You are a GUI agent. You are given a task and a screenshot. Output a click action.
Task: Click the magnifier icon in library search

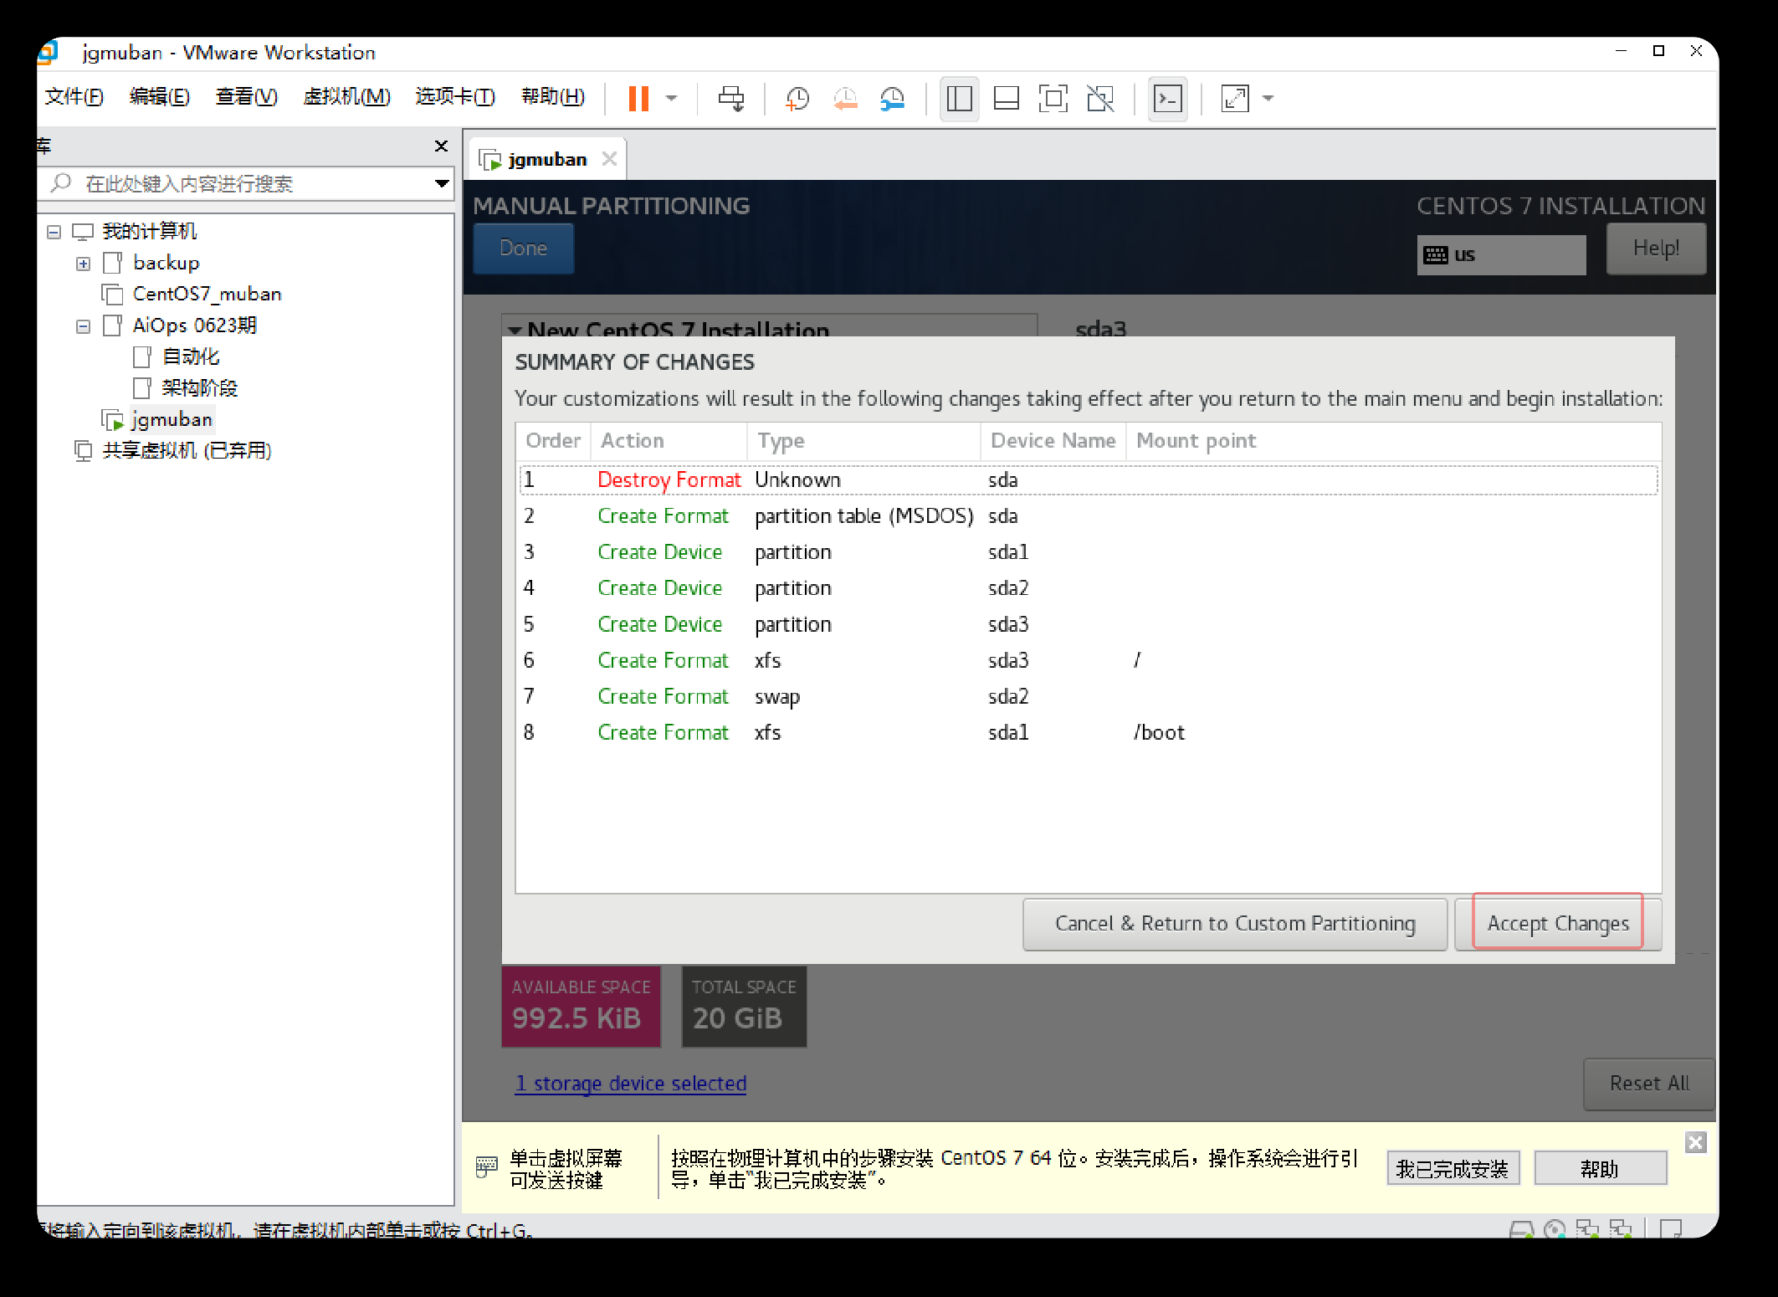click(x=61, y=182)
